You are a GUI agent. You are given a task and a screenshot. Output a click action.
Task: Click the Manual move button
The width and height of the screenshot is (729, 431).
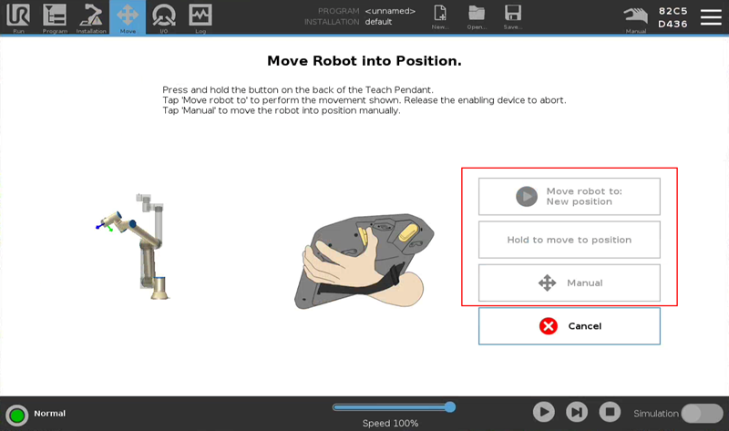[x=569, y=283]
